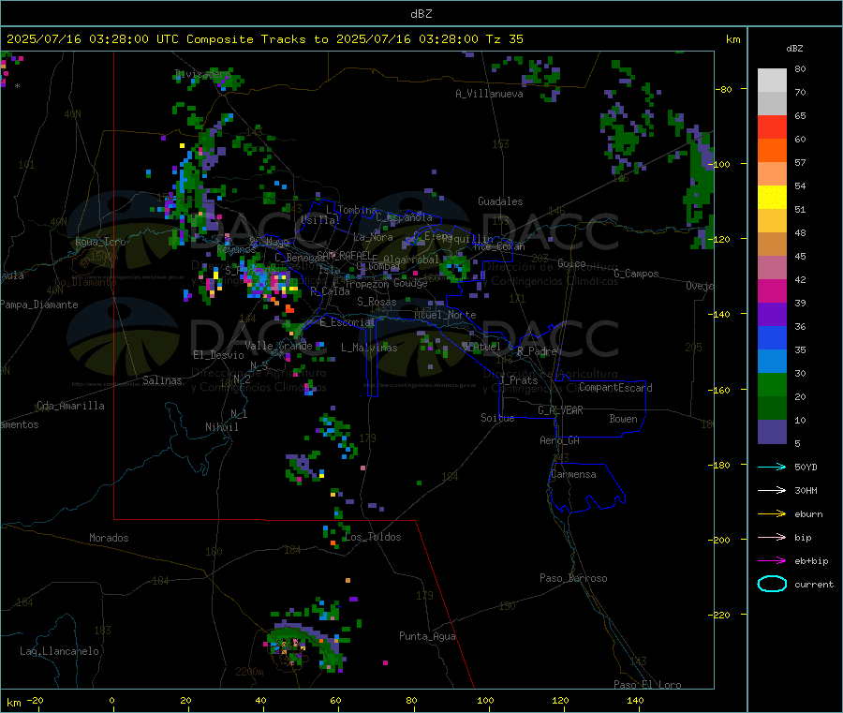843x713 pixels.
Task: Select the pink bip arrow in the legend
Action: (x=772, y=537)
